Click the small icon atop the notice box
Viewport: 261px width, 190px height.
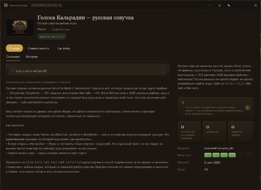tap(183, 102)
